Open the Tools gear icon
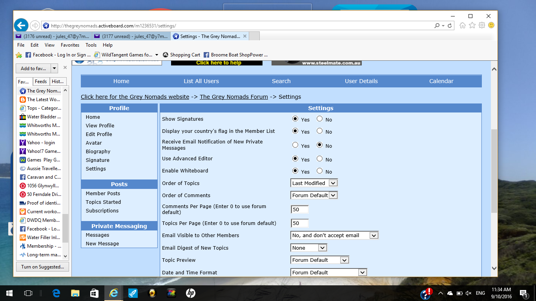The height and width of the screenshot is (301, 536). (481, 25)
